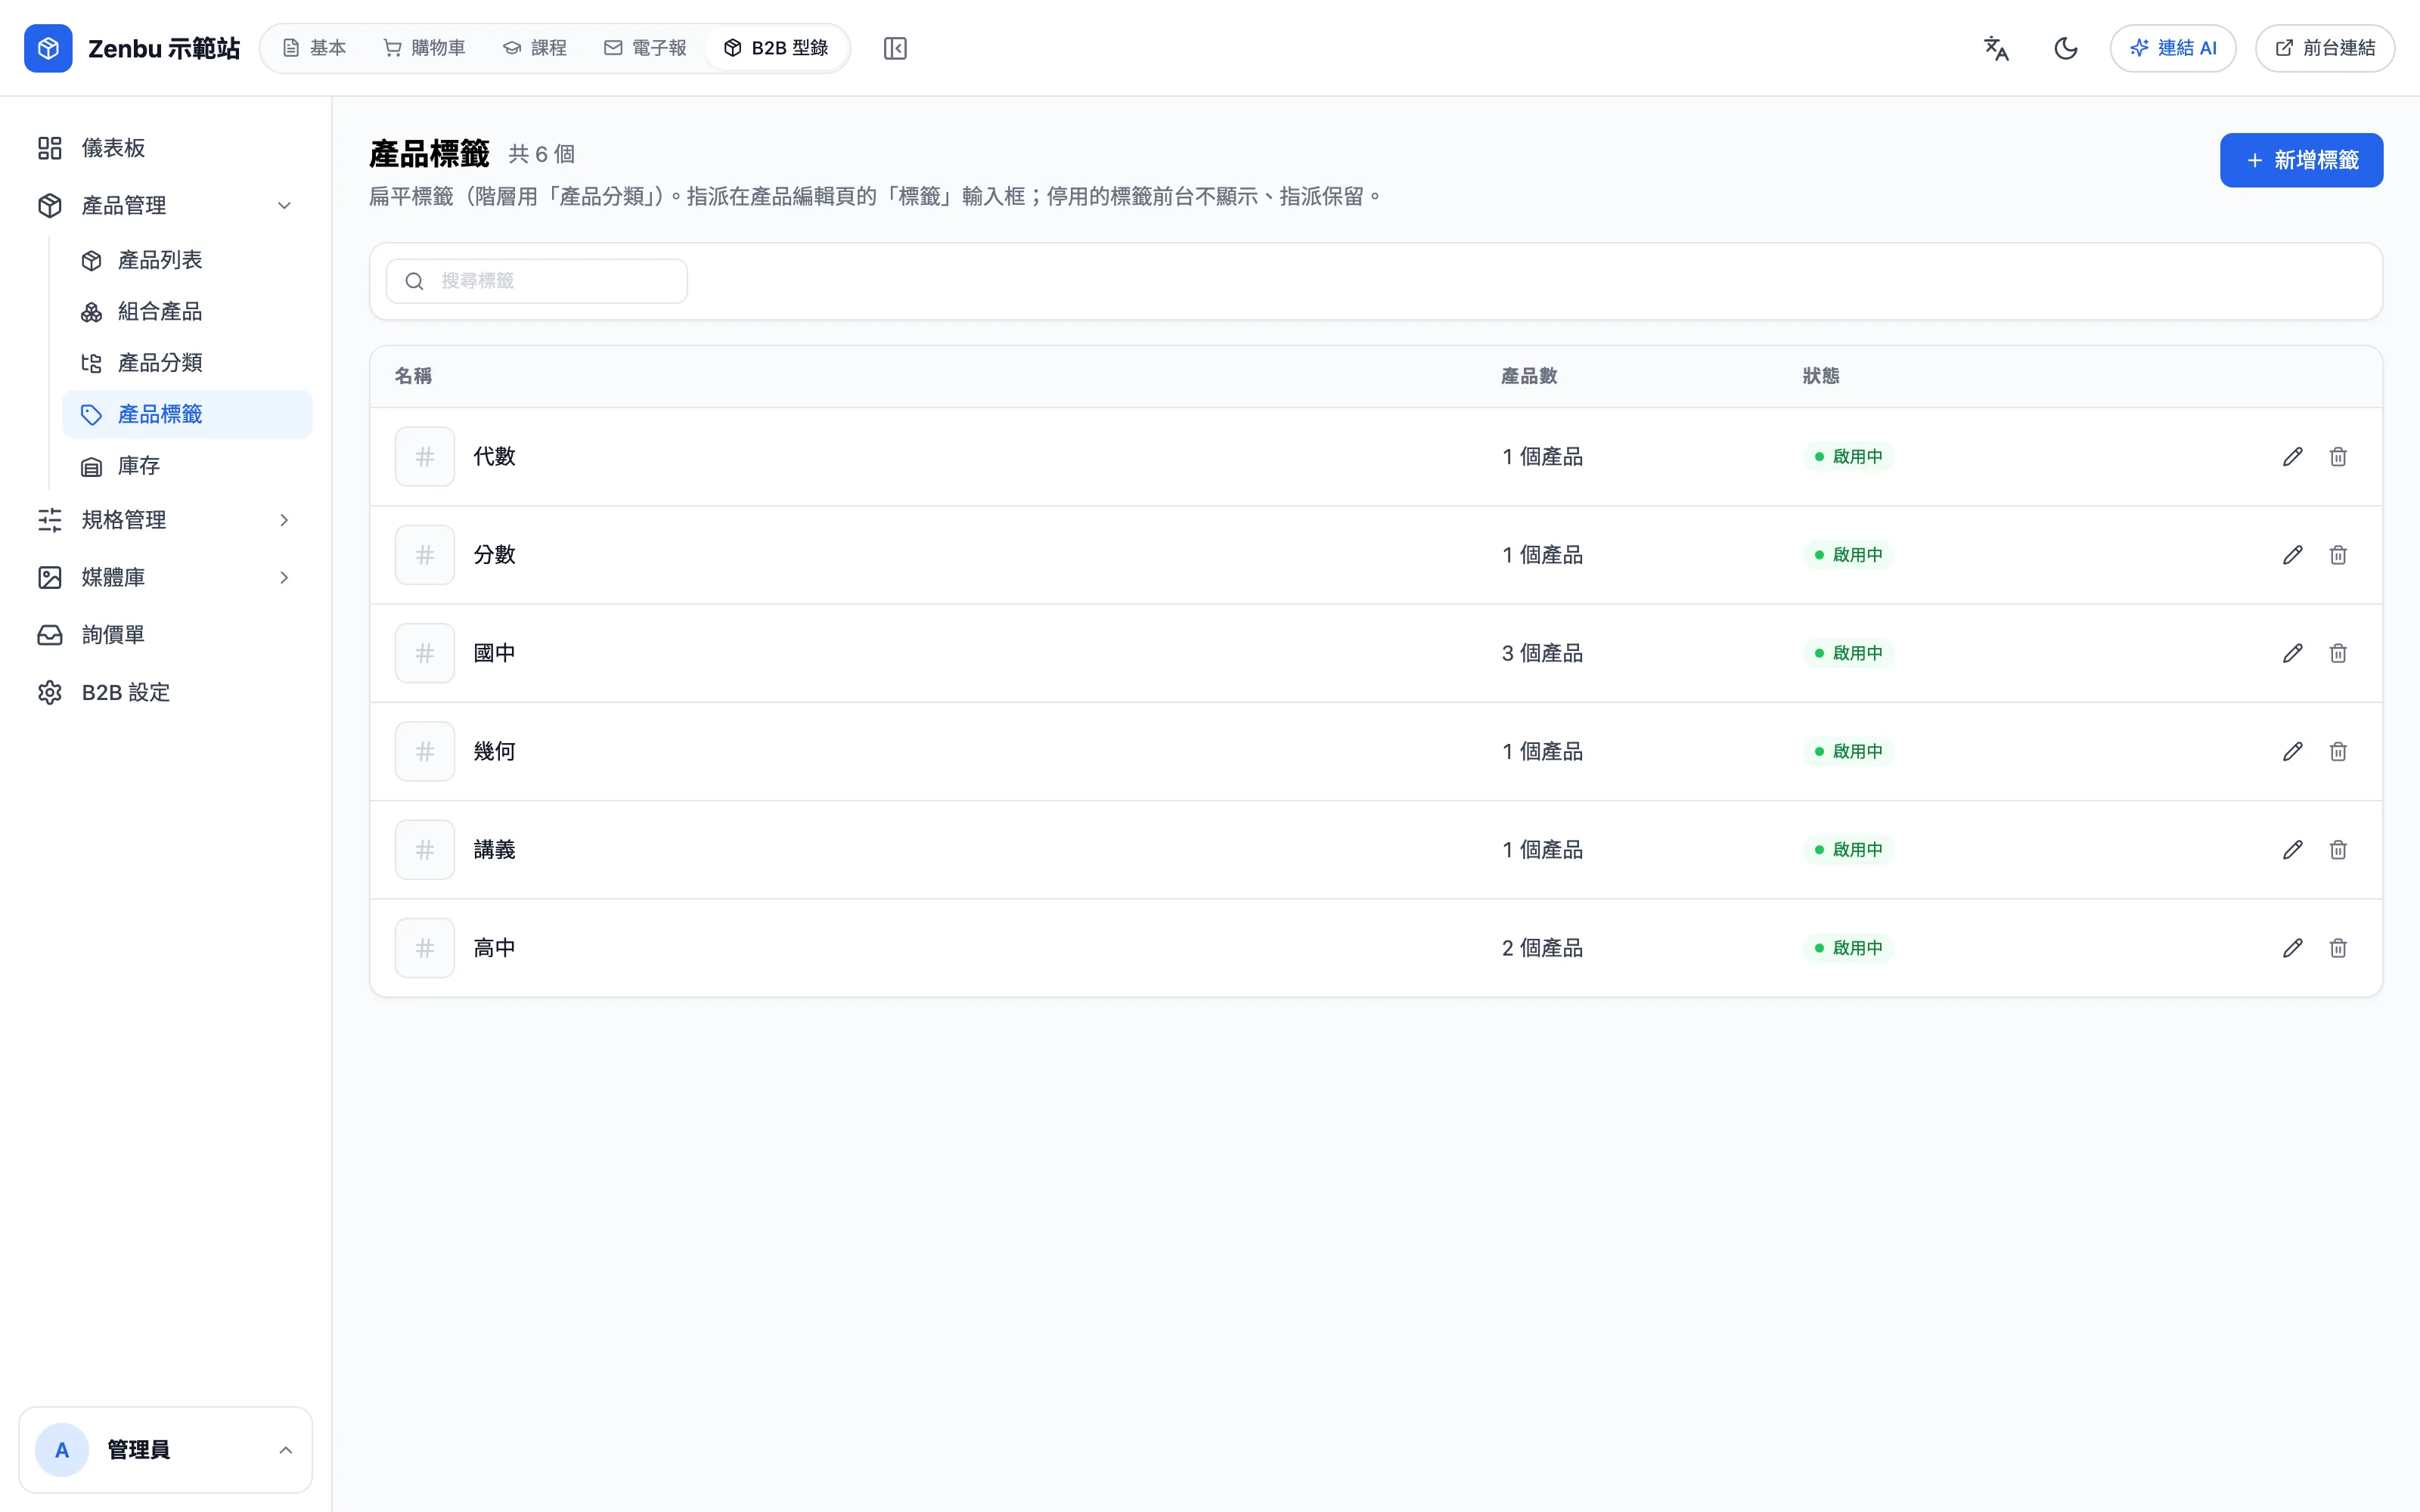
Task: Delete the 高中 tag with trash icon
Action: [x=2337, y=948]
